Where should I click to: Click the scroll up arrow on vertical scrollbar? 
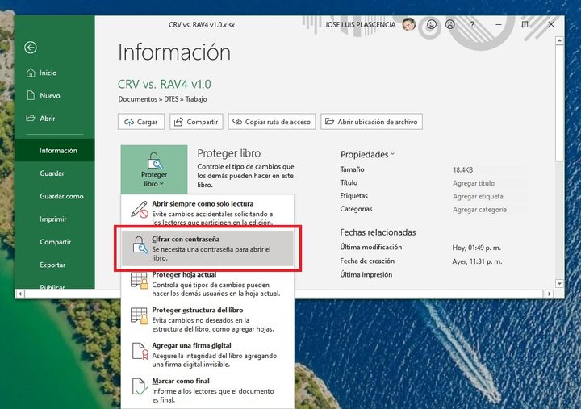(559, 40)
